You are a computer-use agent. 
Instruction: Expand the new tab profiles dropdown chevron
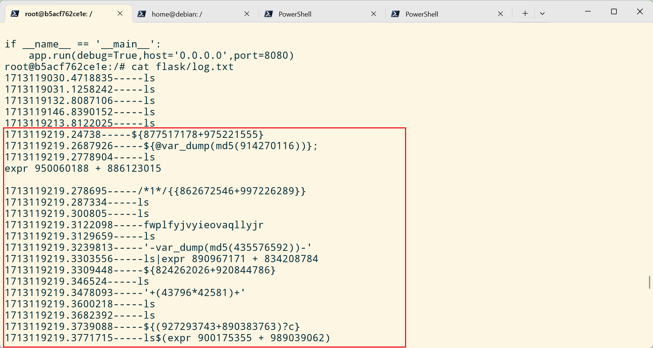[x=542, y=14]
